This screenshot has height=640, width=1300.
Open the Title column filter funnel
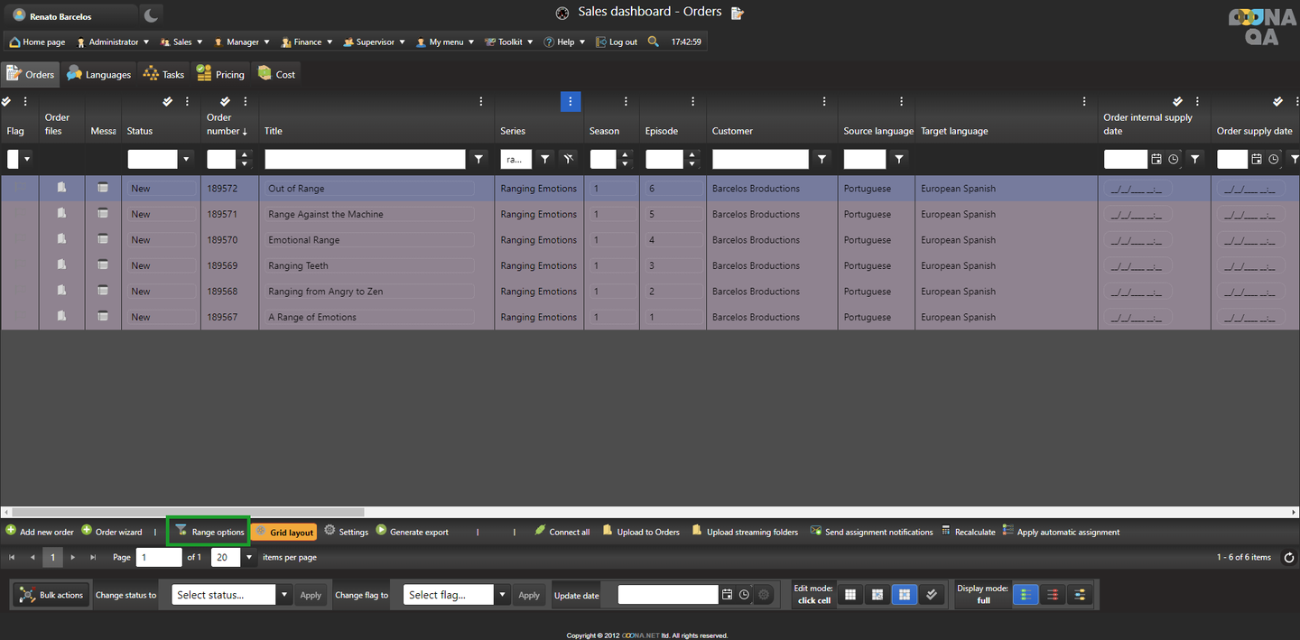click(x=479, y=159)
